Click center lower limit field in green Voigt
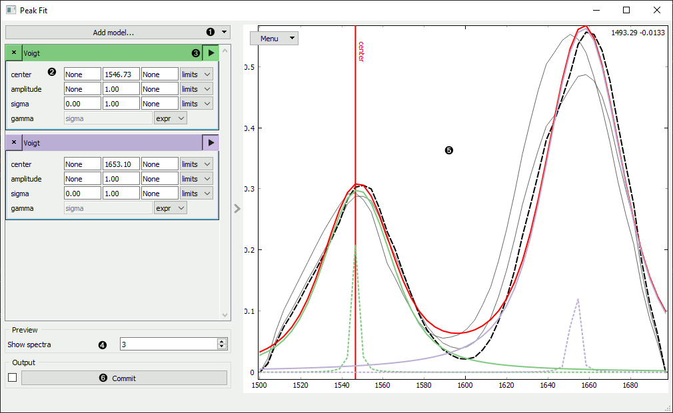The height and width of the screenshot is (413, 673). click(x=83, y=74)
